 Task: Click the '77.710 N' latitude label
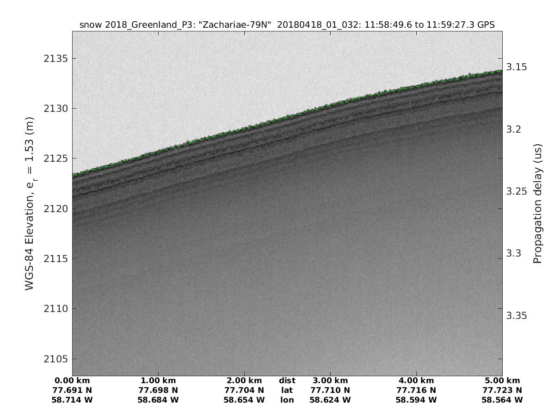coord(330,390)
